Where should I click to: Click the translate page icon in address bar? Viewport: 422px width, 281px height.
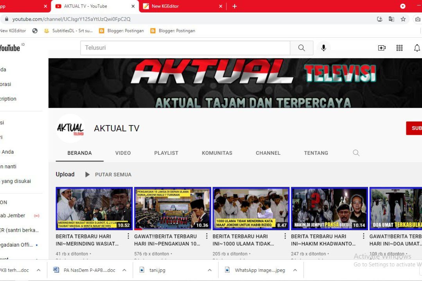391,19
